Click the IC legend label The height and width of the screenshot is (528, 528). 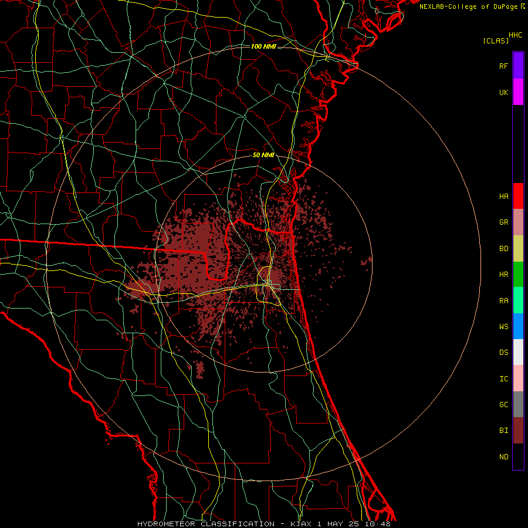click(504, 379)
